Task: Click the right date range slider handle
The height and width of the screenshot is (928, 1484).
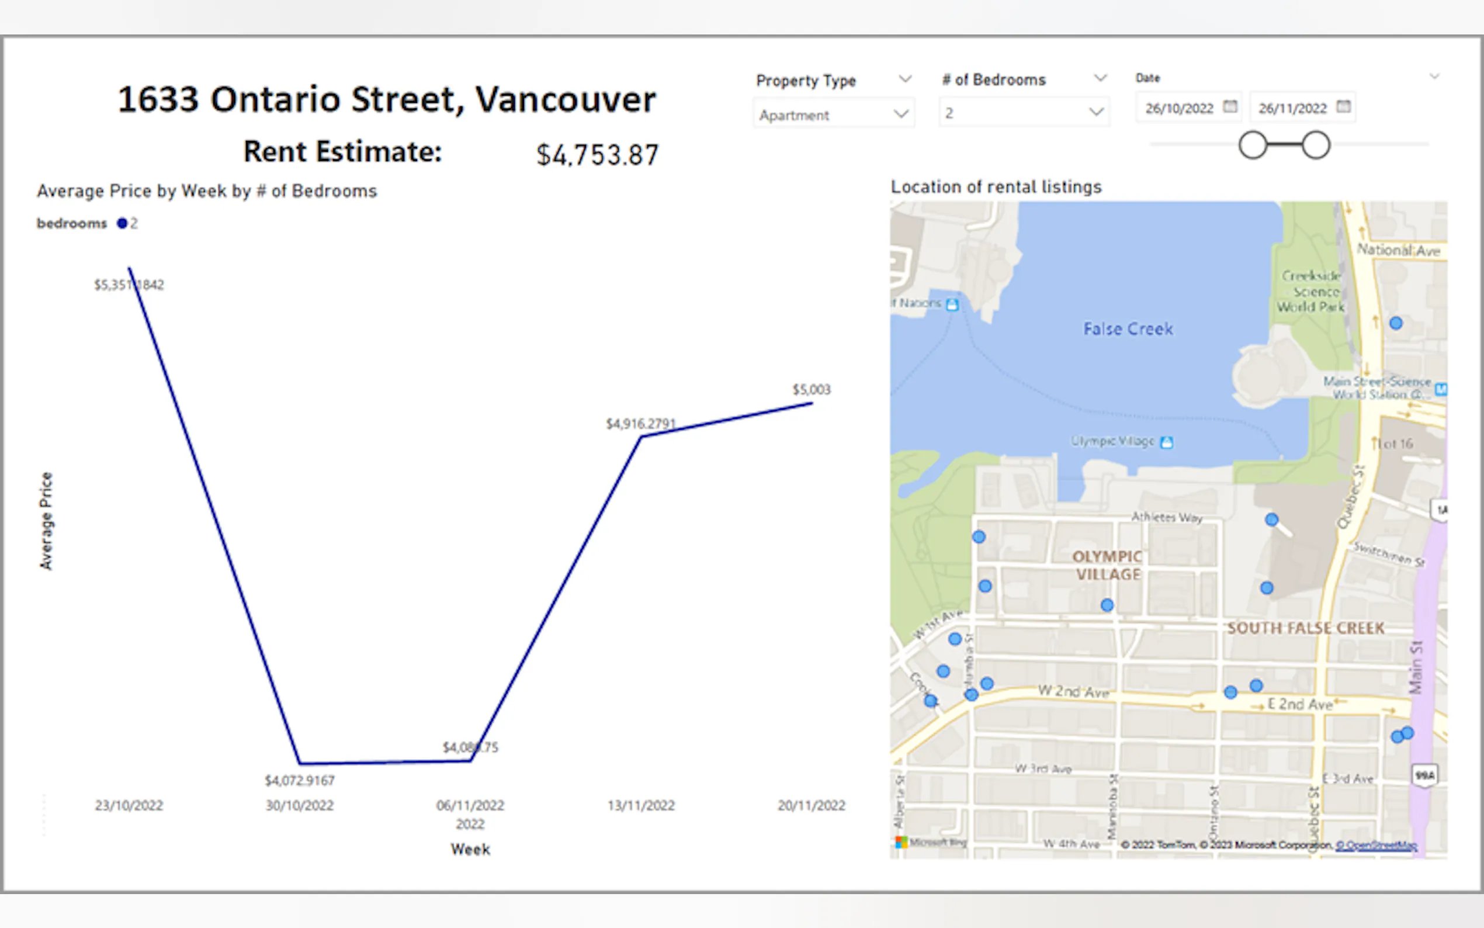Action: tap(1316, 146)
